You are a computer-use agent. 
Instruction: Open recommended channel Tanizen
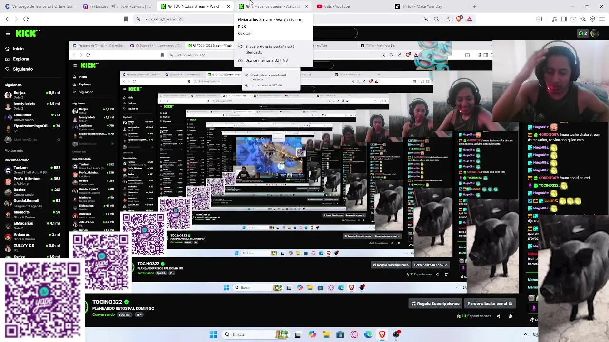pos(32,170)
